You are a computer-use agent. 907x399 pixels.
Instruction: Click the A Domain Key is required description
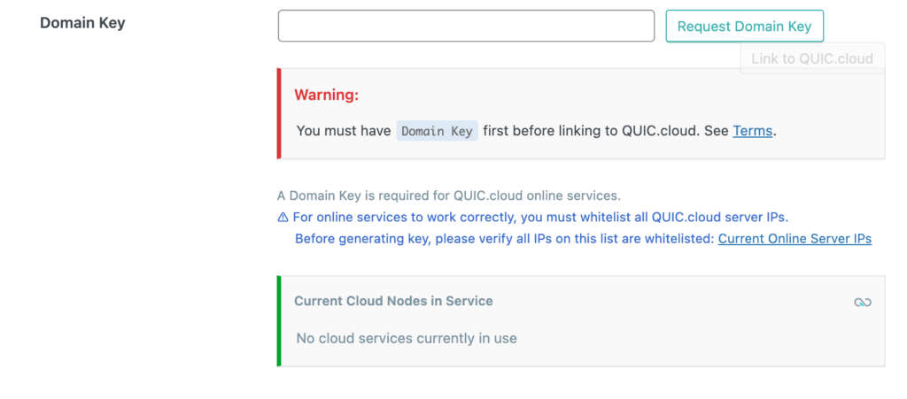449,196
